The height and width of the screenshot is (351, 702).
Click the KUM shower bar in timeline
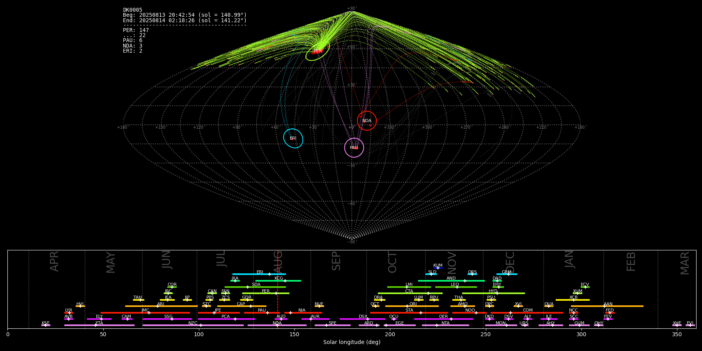(x=438, y=268)
